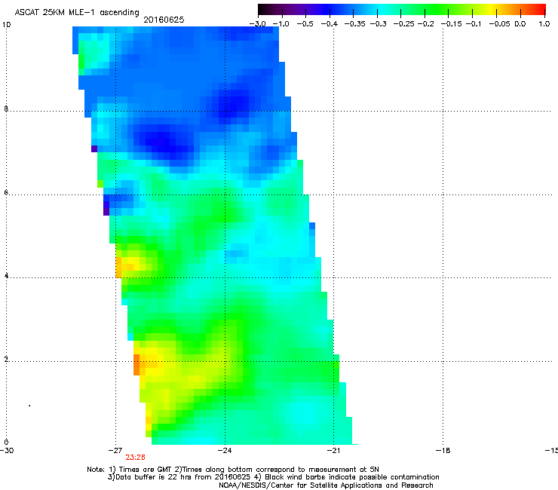Image resolution: width=558 pixels, height=490 pixels.
Task: Click the note line starting "3)Data buffer is 22 hrs"
Action: (x=273, y=477)
